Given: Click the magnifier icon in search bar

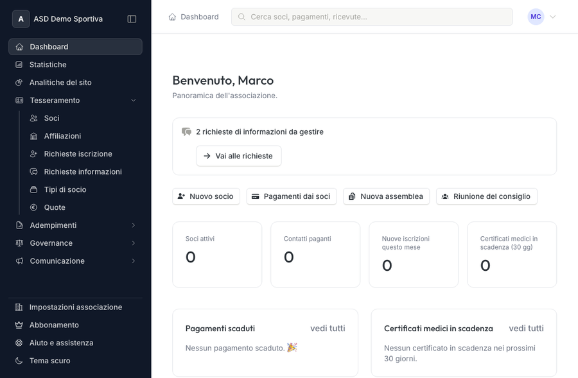Looking at the screenshot, I should (x=241, y=17).
